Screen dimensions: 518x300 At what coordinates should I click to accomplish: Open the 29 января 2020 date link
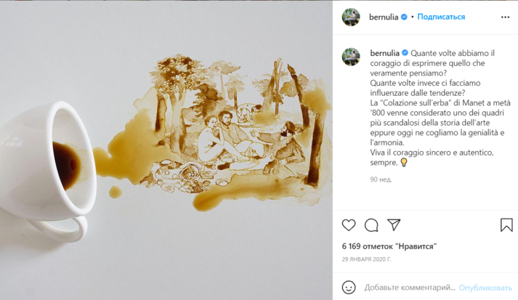click(366, 259)
